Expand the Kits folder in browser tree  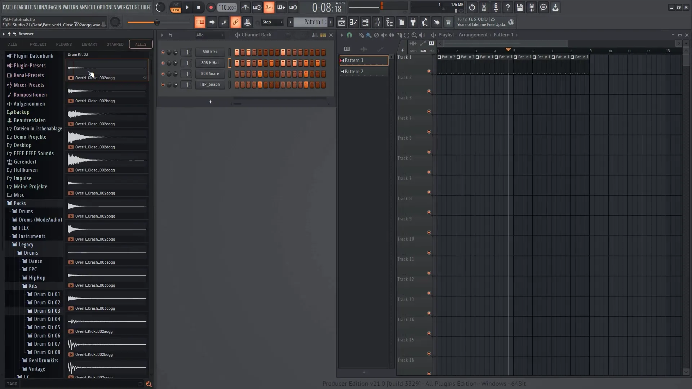point(33,286)
